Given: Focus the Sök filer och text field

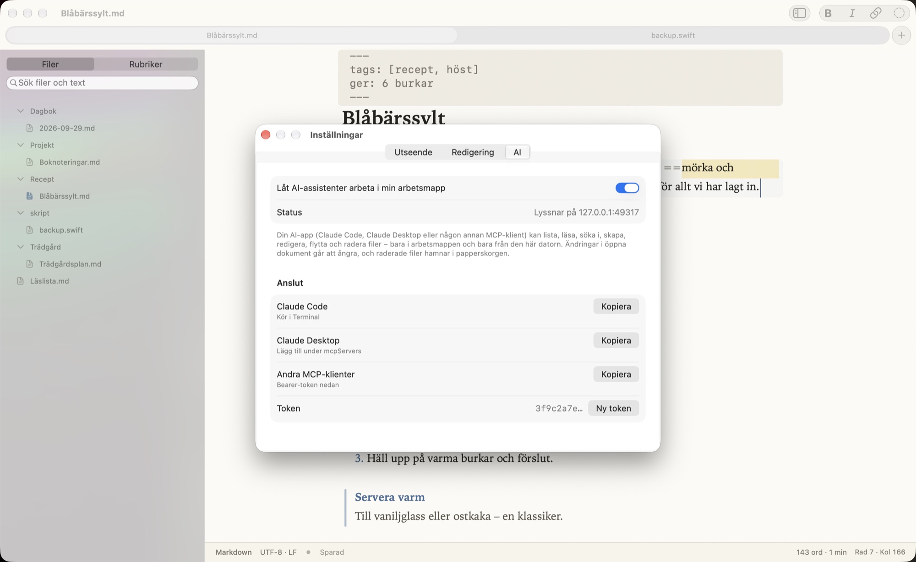Looking at the screenshot, I should pos(102,83).
